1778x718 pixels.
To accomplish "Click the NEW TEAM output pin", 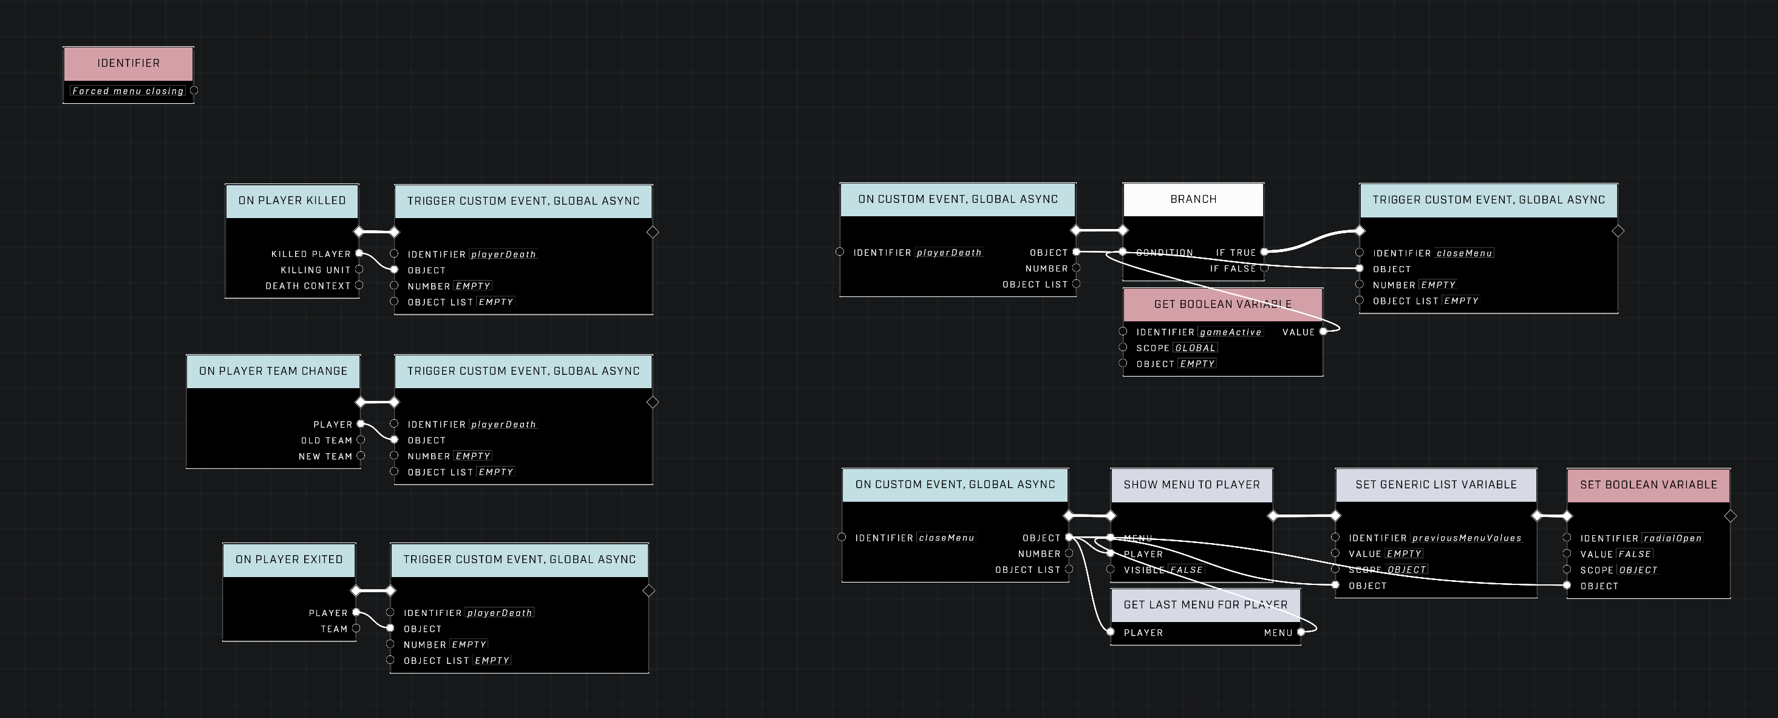I will point(360,456).
